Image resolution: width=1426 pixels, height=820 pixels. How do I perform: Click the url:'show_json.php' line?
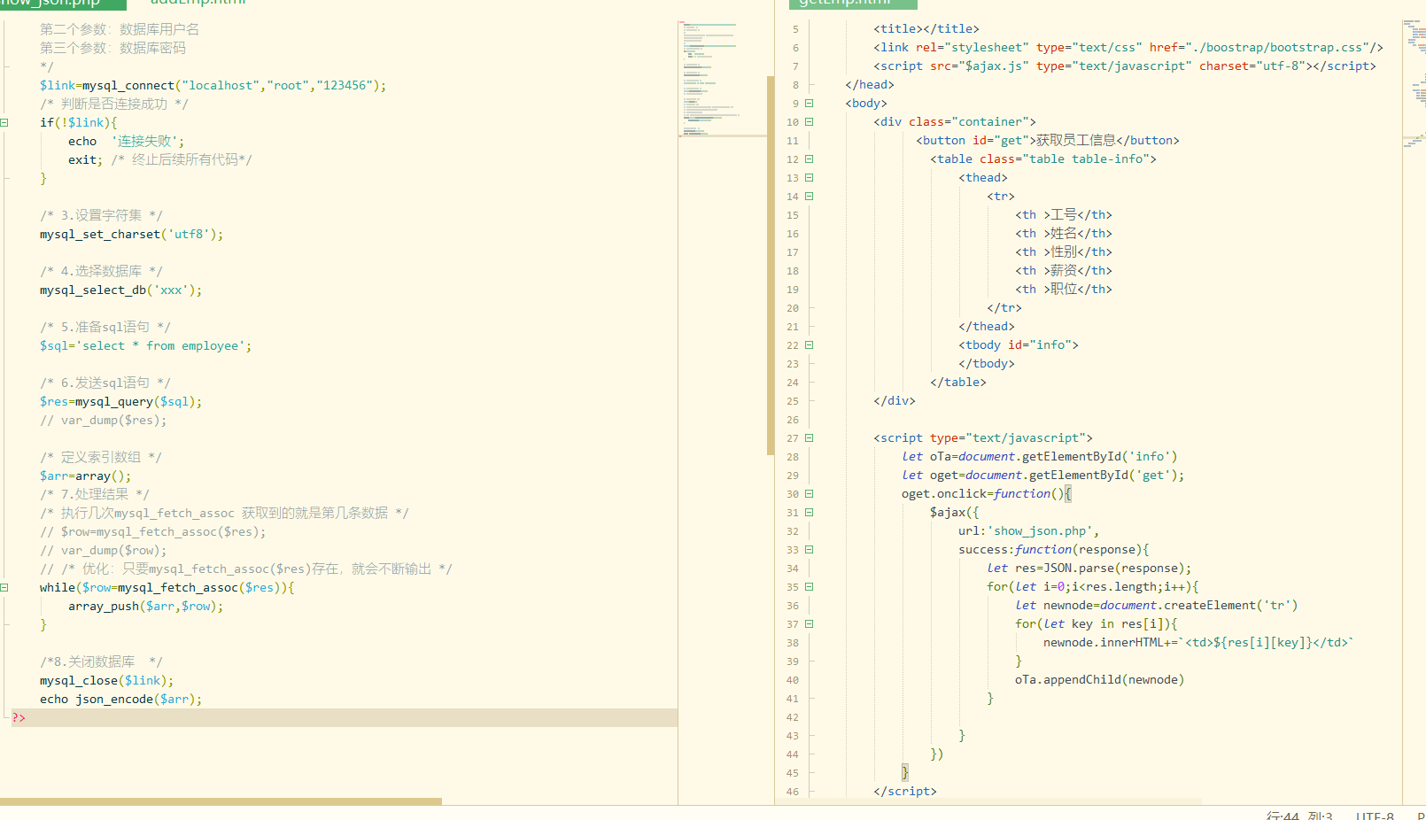tap(1029, 531)
